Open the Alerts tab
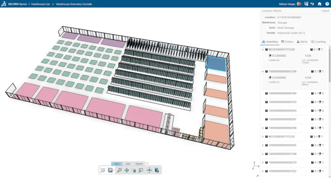 [x=302, y=42]
